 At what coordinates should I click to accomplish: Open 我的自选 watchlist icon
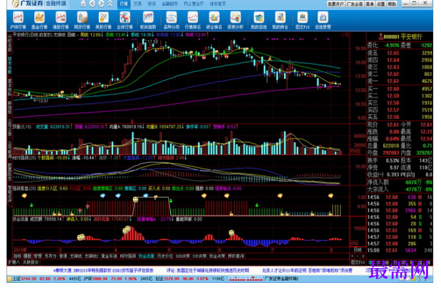pos(259,20)
